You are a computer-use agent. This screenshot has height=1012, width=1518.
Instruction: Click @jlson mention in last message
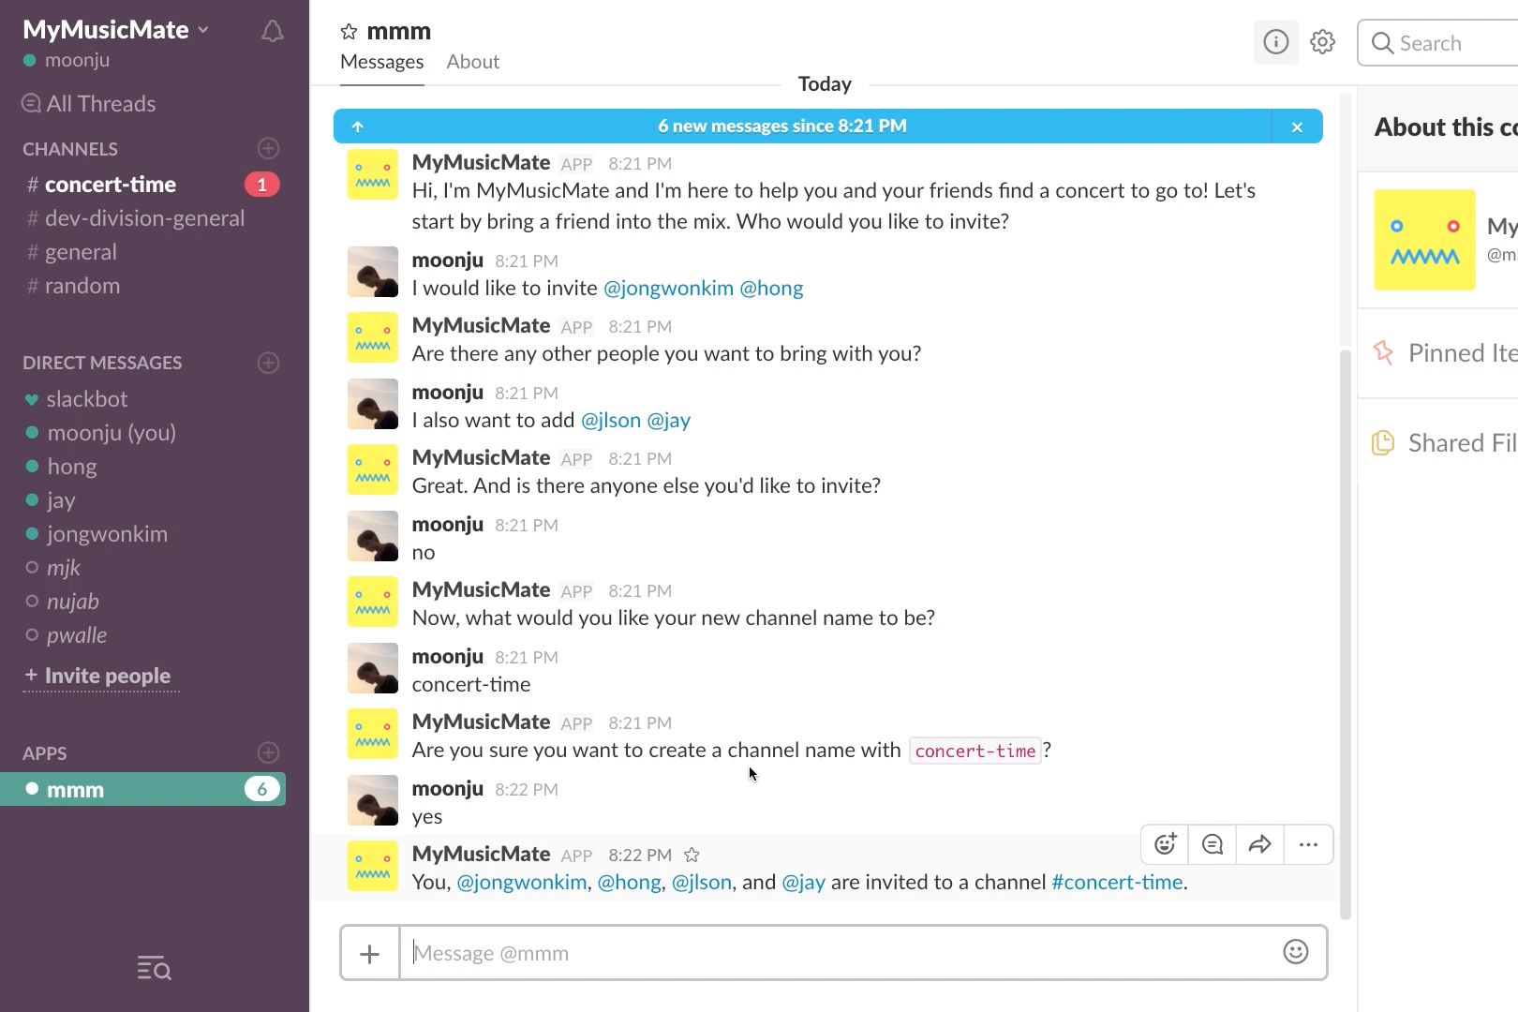[x=702, y=883]
